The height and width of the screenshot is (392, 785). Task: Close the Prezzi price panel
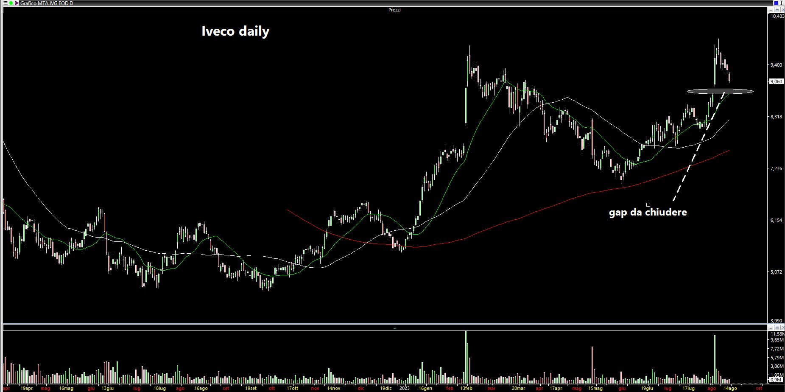click(782, 10)
